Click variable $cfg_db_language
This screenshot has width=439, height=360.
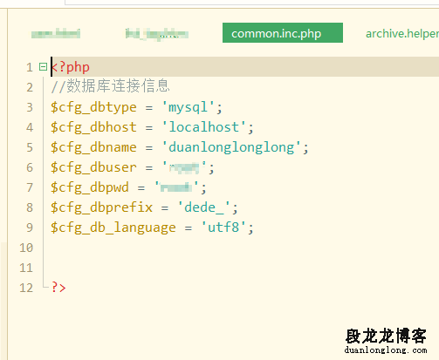tap(113, 228)
